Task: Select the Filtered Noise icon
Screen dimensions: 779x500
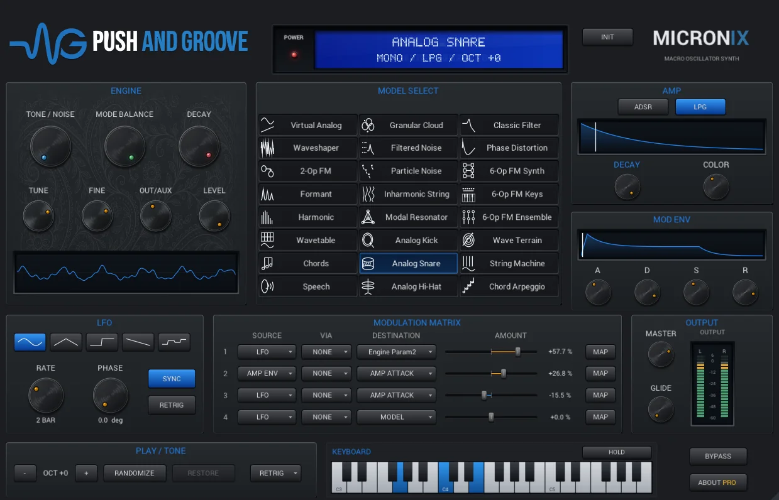Action: pyautogui.click(x=368, y=148)
